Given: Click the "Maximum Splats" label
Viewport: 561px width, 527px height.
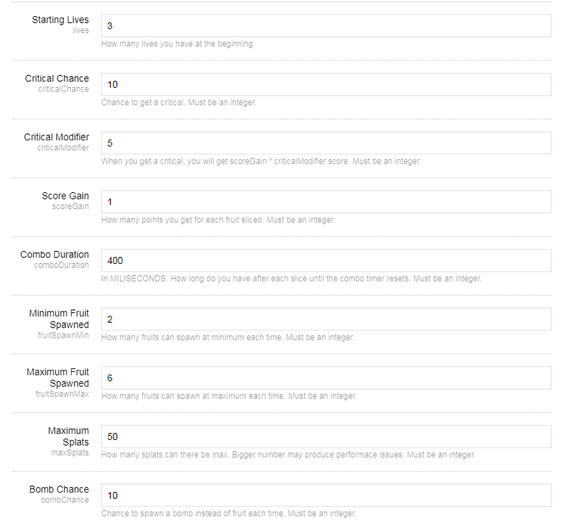Looking at the screenshot, I should pyautogui.click(x=68, y=436).
